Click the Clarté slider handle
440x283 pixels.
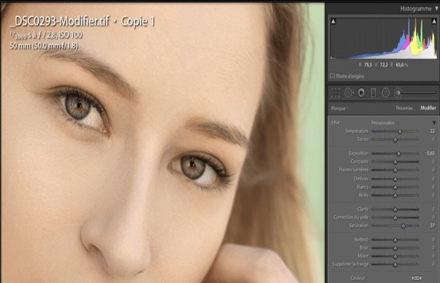point(395,209)
